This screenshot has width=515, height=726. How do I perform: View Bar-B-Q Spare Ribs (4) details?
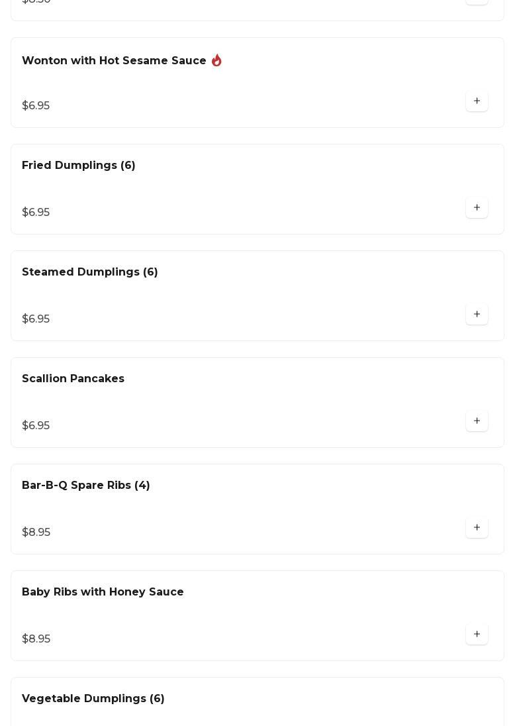tap(86, 486)
